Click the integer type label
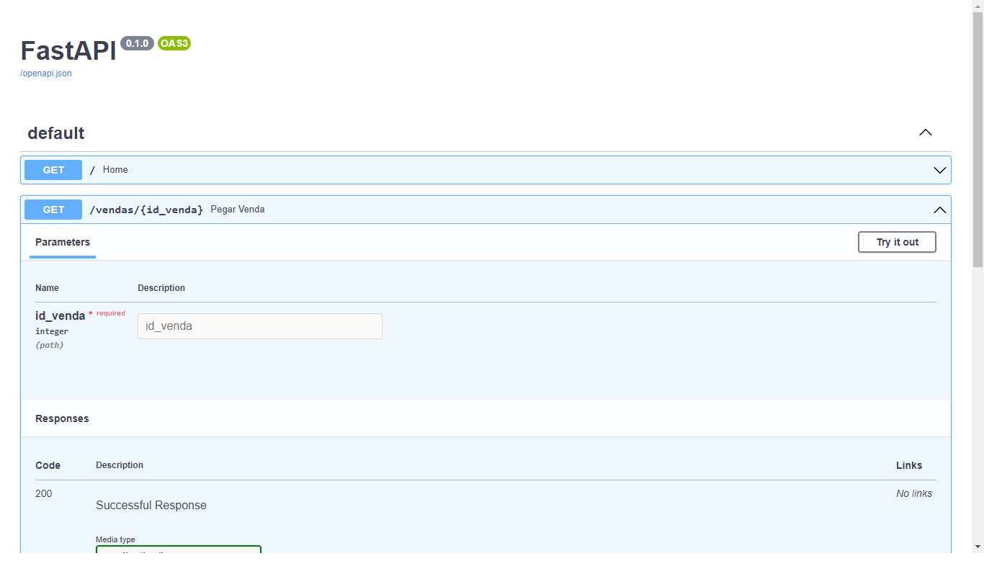This screenshot has width=984, height=574. click(x=52, y=331)
